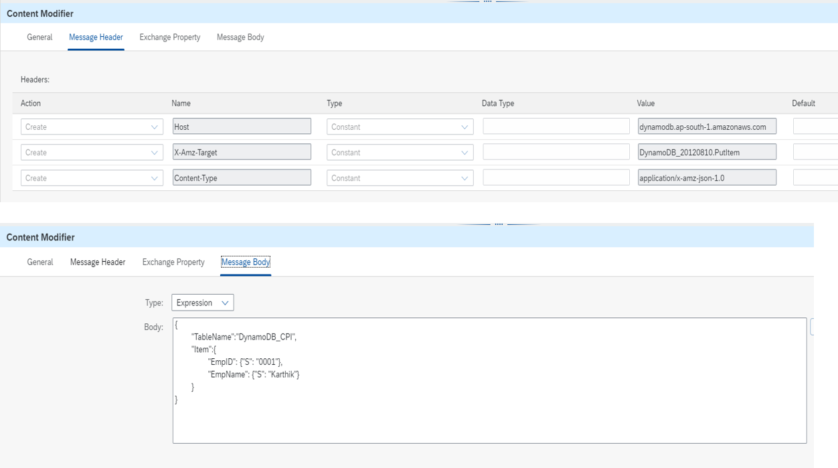The height and width of the screenshot is (468, 838).
Task: Click the DynamoDB_20120810.PutItem value field
Action: [x=707, y=153]
